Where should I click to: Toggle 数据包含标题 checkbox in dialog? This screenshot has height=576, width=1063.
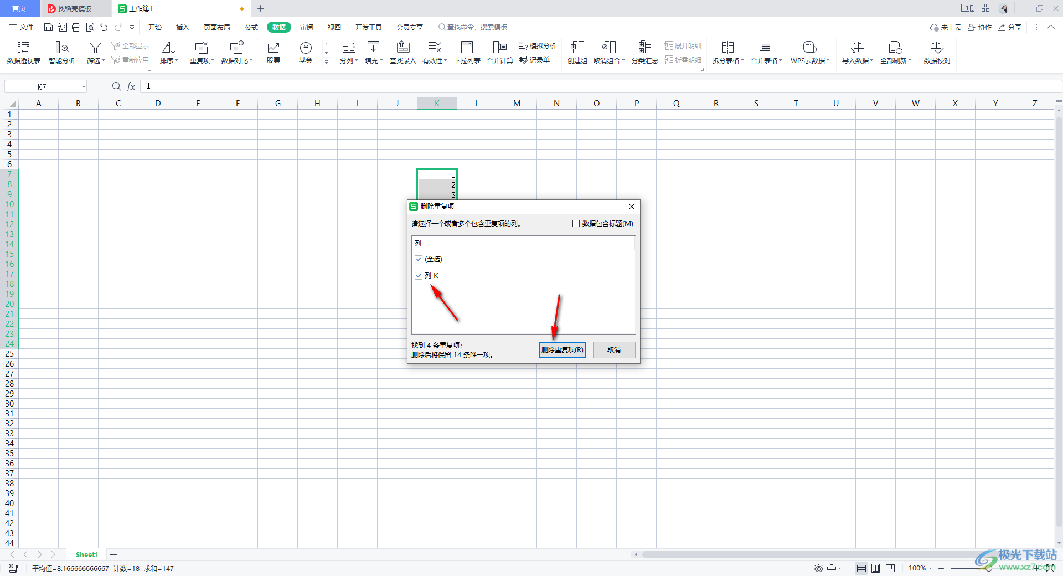pyautogui.click(x=576, y=224)
